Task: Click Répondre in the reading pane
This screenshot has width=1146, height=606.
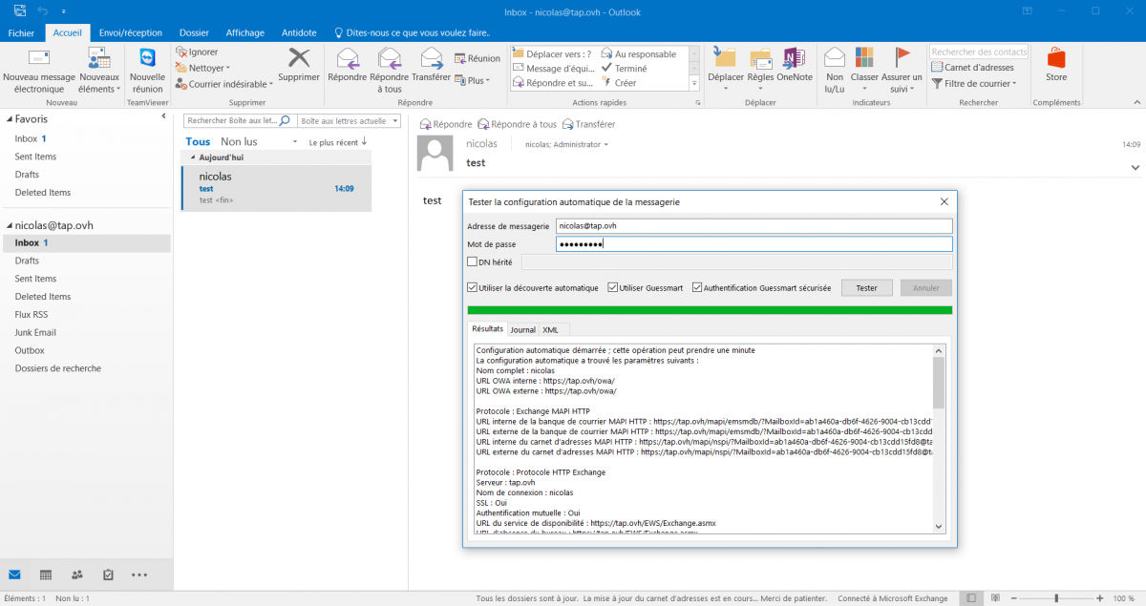Action: [446, 124]
